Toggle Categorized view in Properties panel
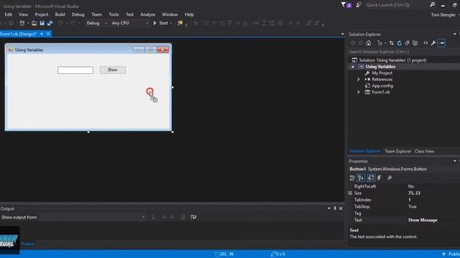Screen dimensions: 460x258 pos(352,178)
